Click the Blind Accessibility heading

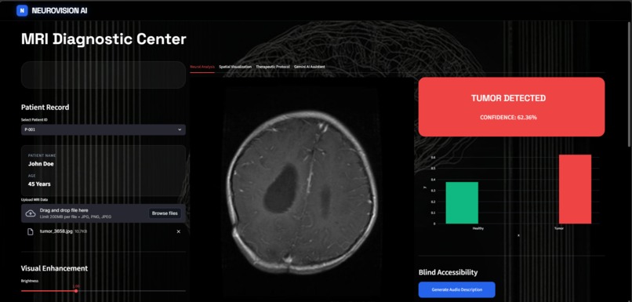[448, 272]
